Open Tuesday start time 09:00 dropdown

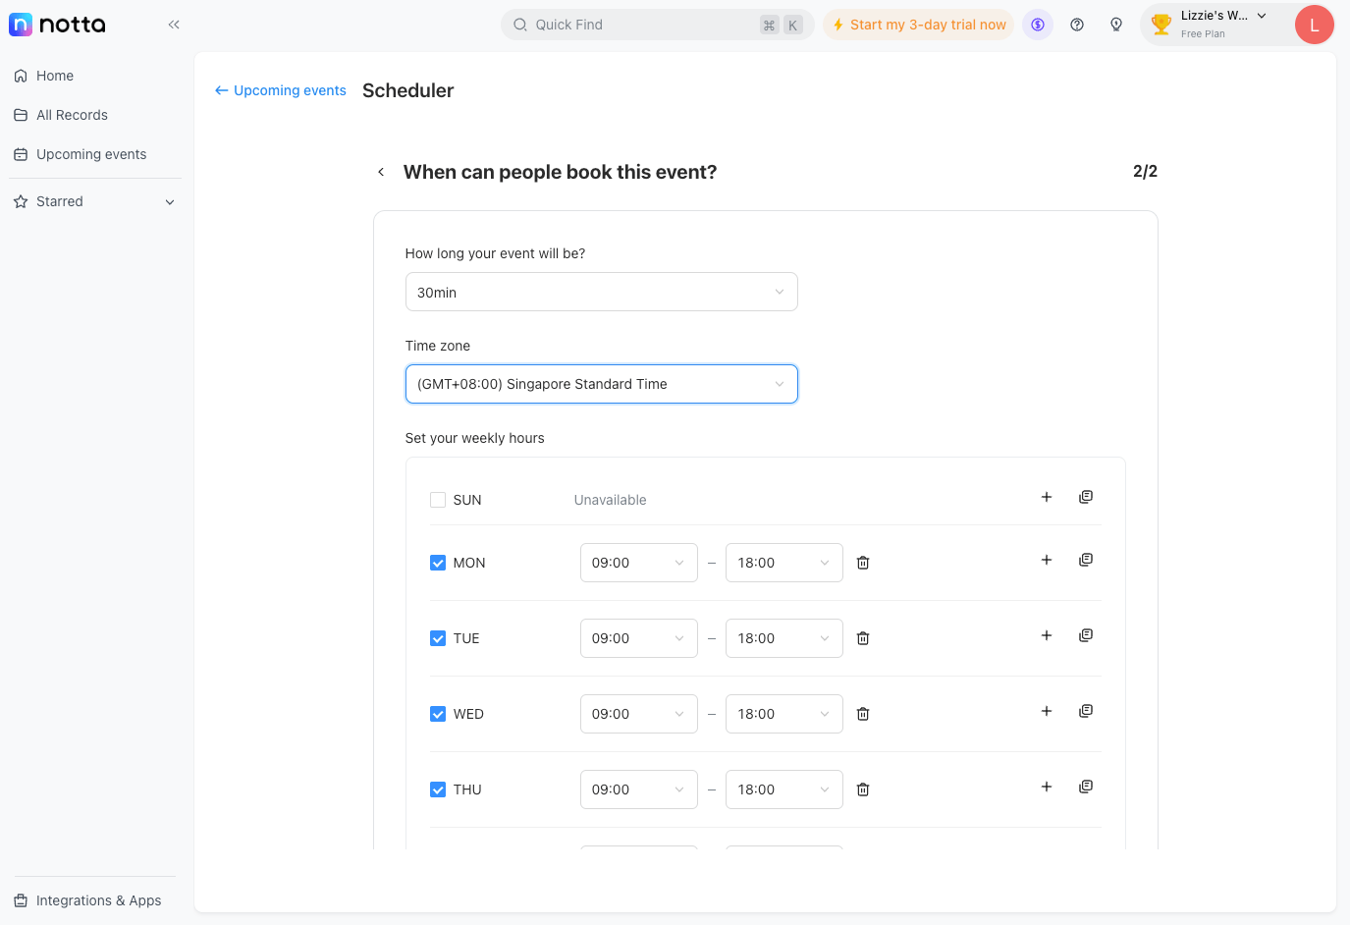pos(638,638)
